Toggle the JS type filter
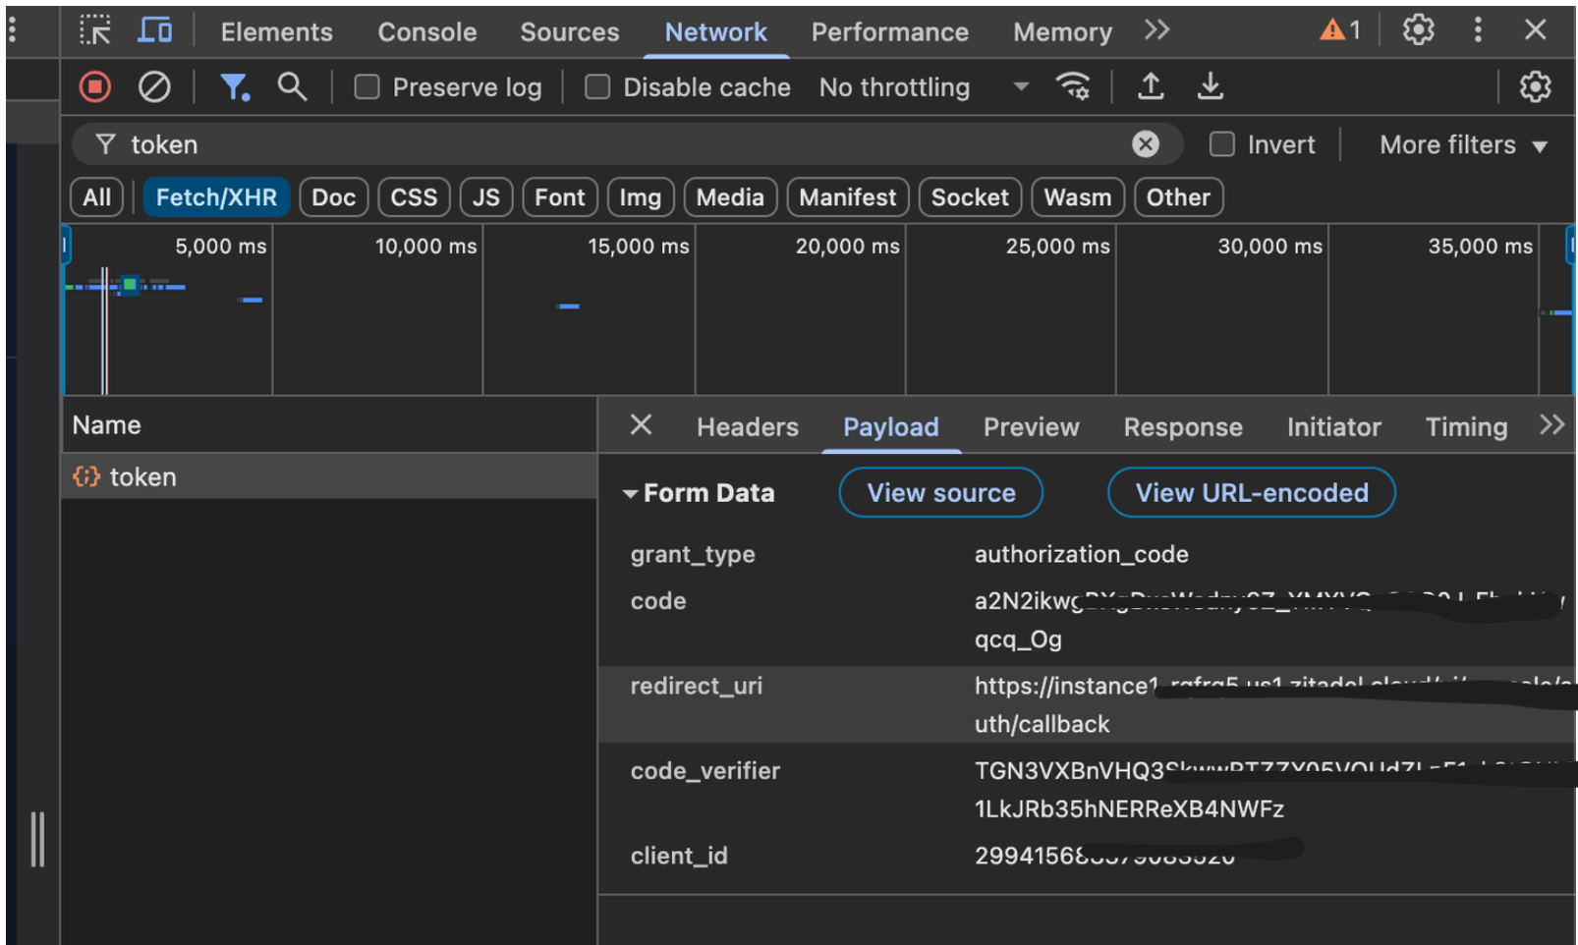This screenshot has height=945, width=1578. pyautogui.click(x=485, y=197)
